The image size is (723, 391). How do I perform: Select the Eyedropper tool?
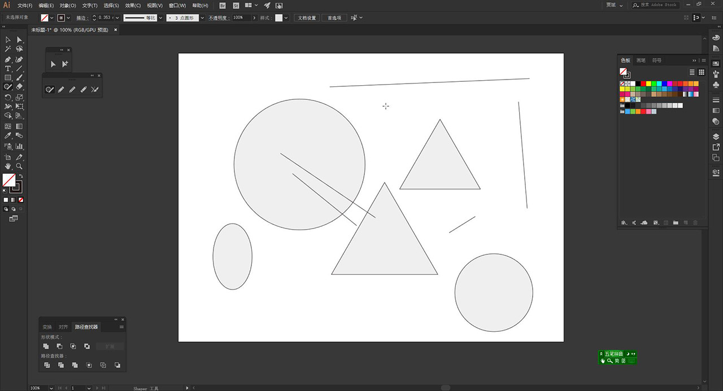8,136
